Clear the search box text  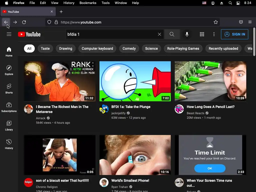pos(159,34)
